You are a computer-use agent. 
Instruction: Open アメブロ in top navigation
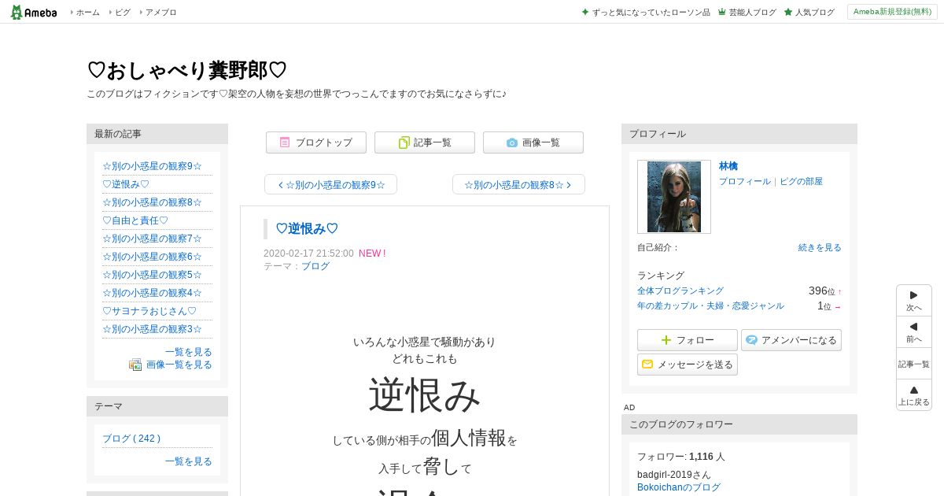pyautogui.click(x=161, y=13)
